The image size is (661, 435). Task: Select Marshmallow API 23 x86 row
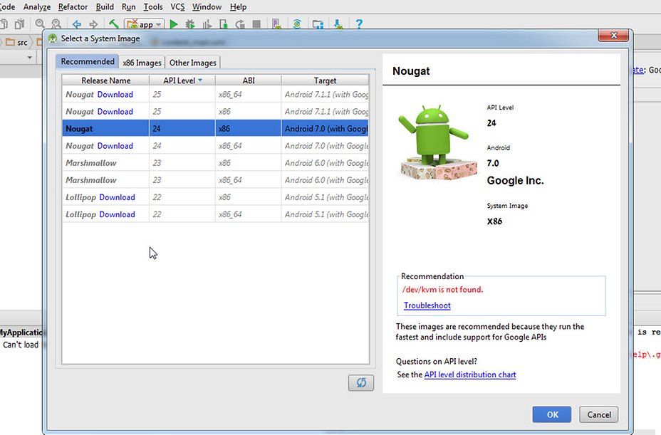tap(215, 163)
